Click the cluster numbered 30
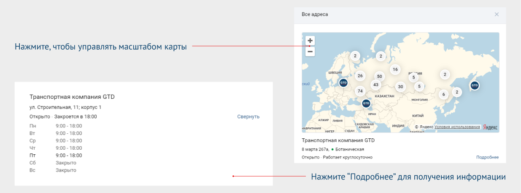Viewport: 521px width, 193px height. pyautogui.click(x=401, y=87)
